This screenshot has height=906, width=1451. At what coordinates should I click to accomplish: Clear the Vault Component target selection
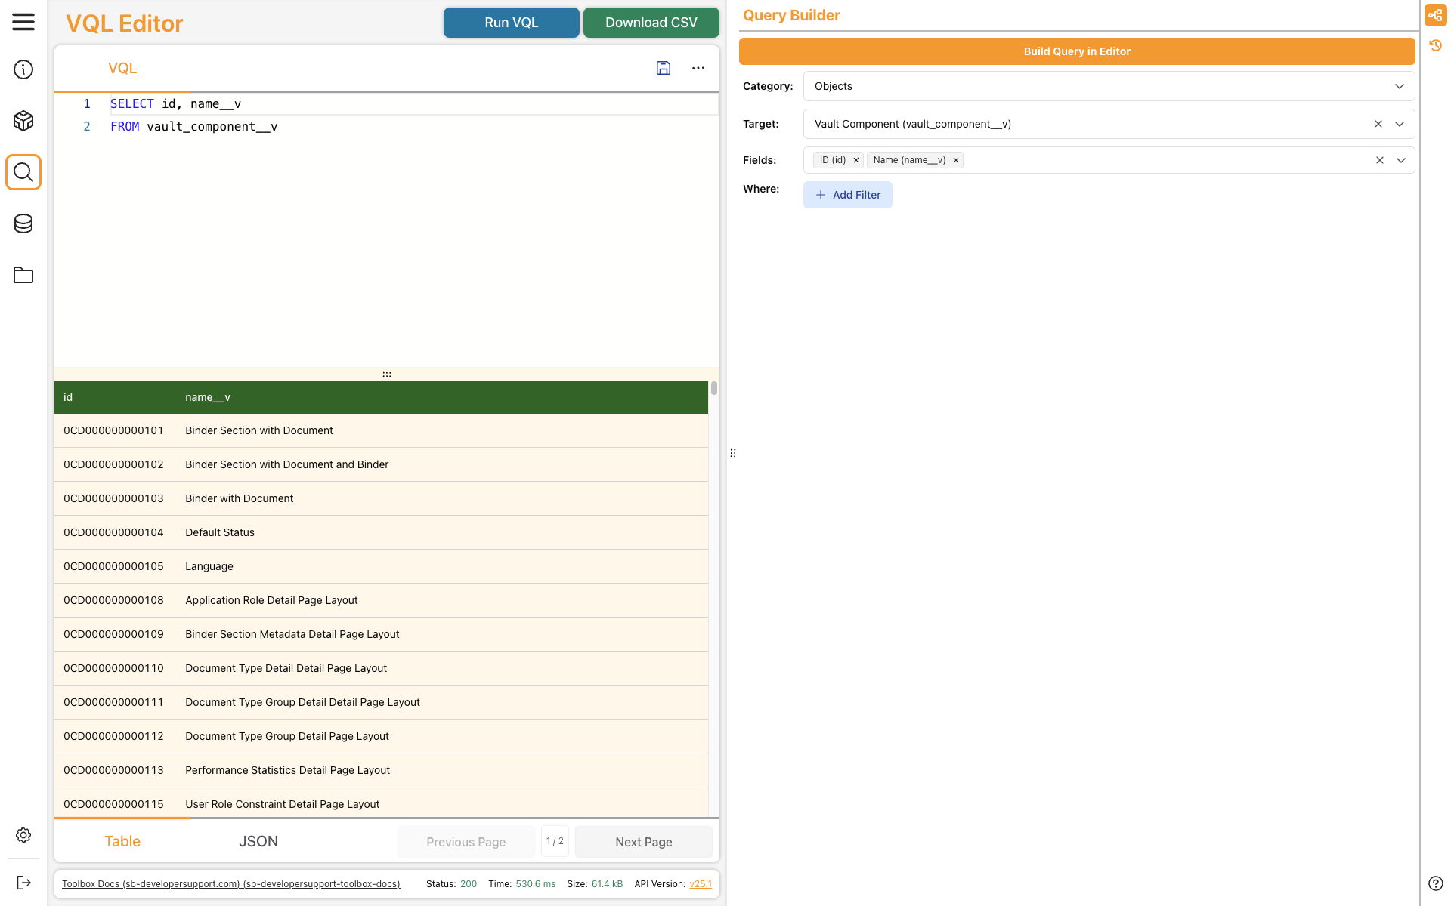(1378, 124)
